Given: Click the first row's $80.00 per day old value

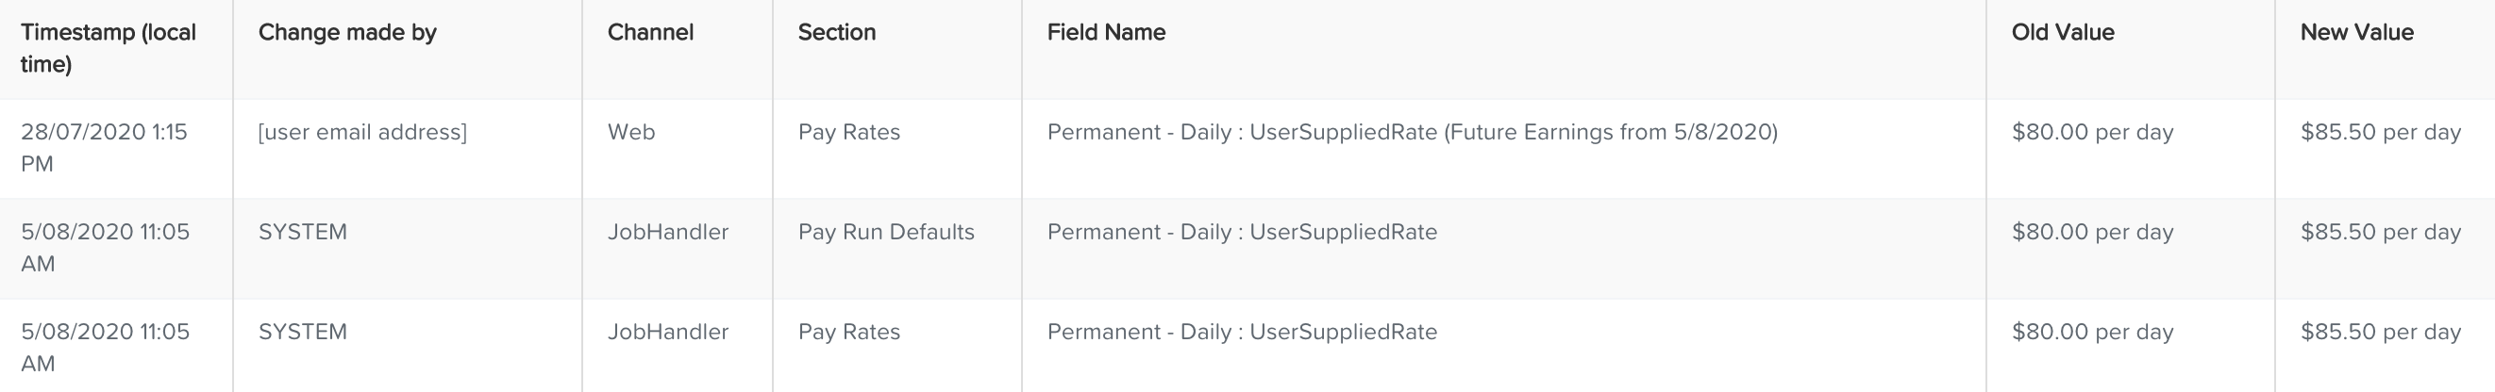Looking at the screenshot, I should coord(2093,133).
